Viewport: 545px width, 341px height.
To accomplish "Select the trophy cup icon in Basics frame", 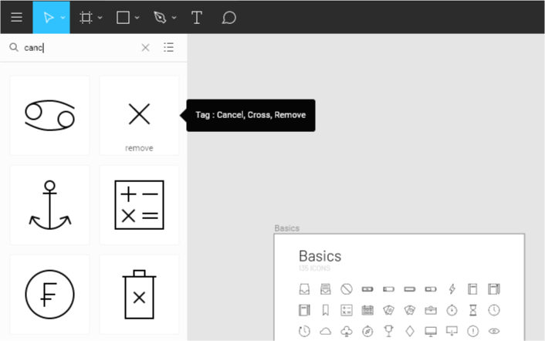I will (x=388, y=331).
